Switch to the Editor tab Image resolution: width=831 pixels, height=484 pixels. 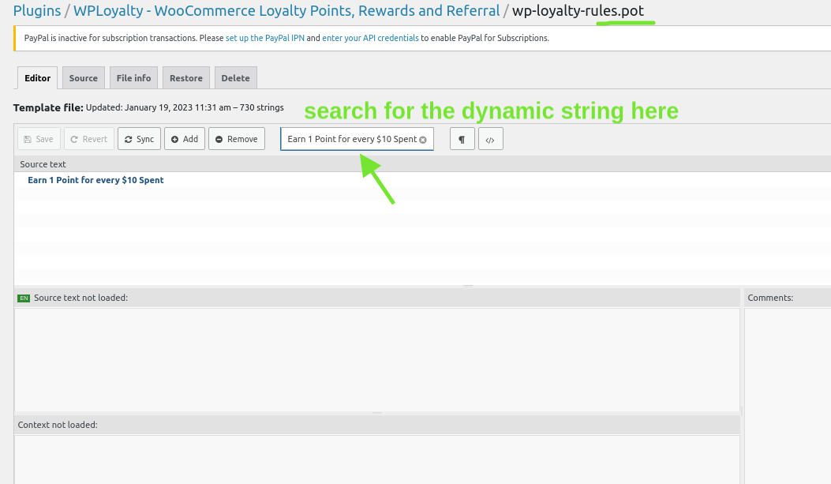(x=38, y=78)
